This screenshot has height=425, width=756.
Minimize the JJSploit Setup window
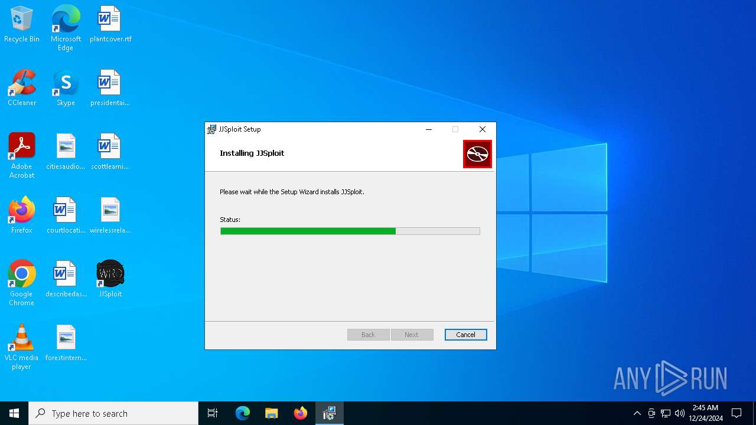tap(429, 129)
